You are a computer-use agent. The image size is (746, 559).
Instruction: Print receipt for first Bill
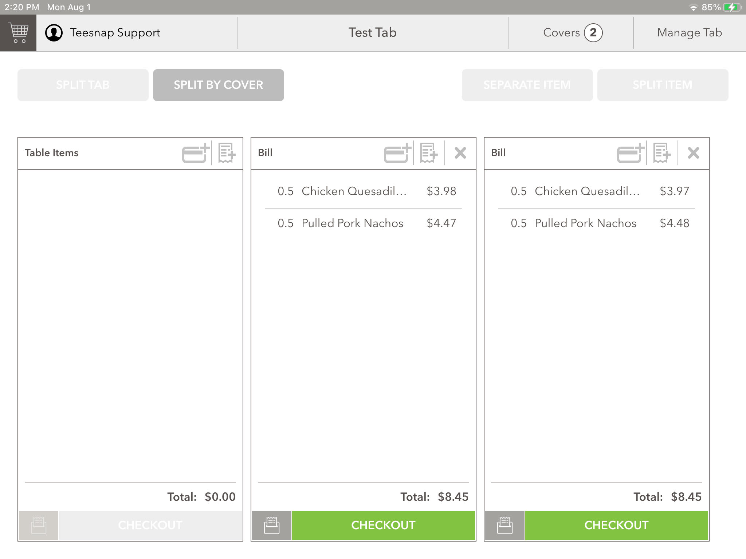point(272,526)
